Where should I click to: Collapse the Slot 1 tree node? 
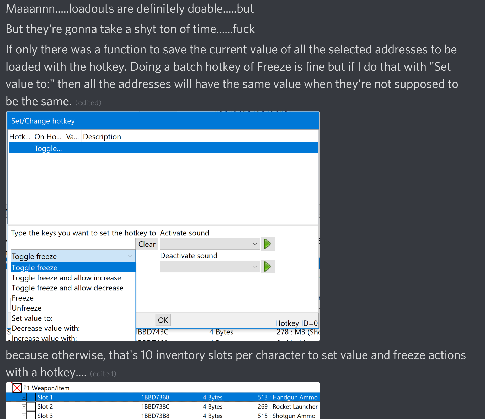tap(24, 397)
